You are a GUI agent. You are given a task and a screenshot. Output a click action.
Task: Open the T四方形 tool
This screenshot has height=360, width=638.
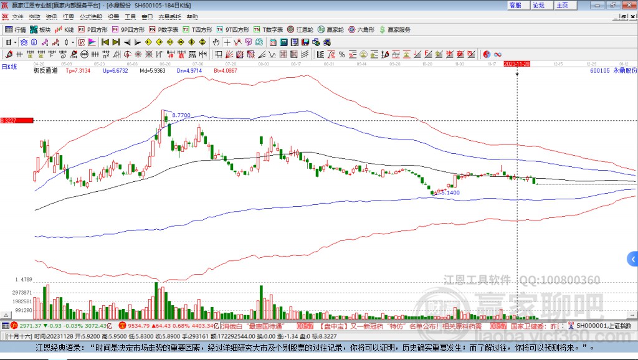coord(198,30)
